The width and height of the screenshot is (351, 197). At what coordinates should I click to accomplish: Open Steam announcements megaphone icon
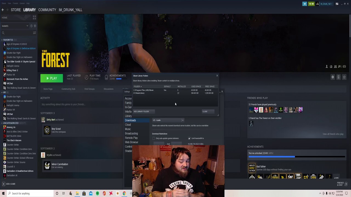(x=305, y=4)
